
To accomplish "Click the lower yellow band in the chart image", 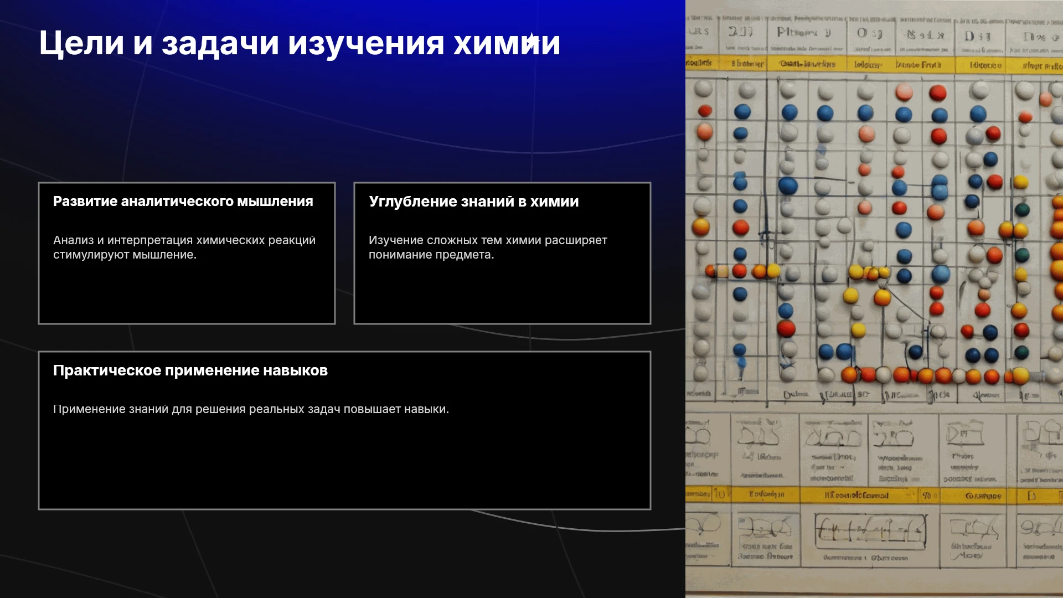I will pyautogui.click(x=874, y=495).
